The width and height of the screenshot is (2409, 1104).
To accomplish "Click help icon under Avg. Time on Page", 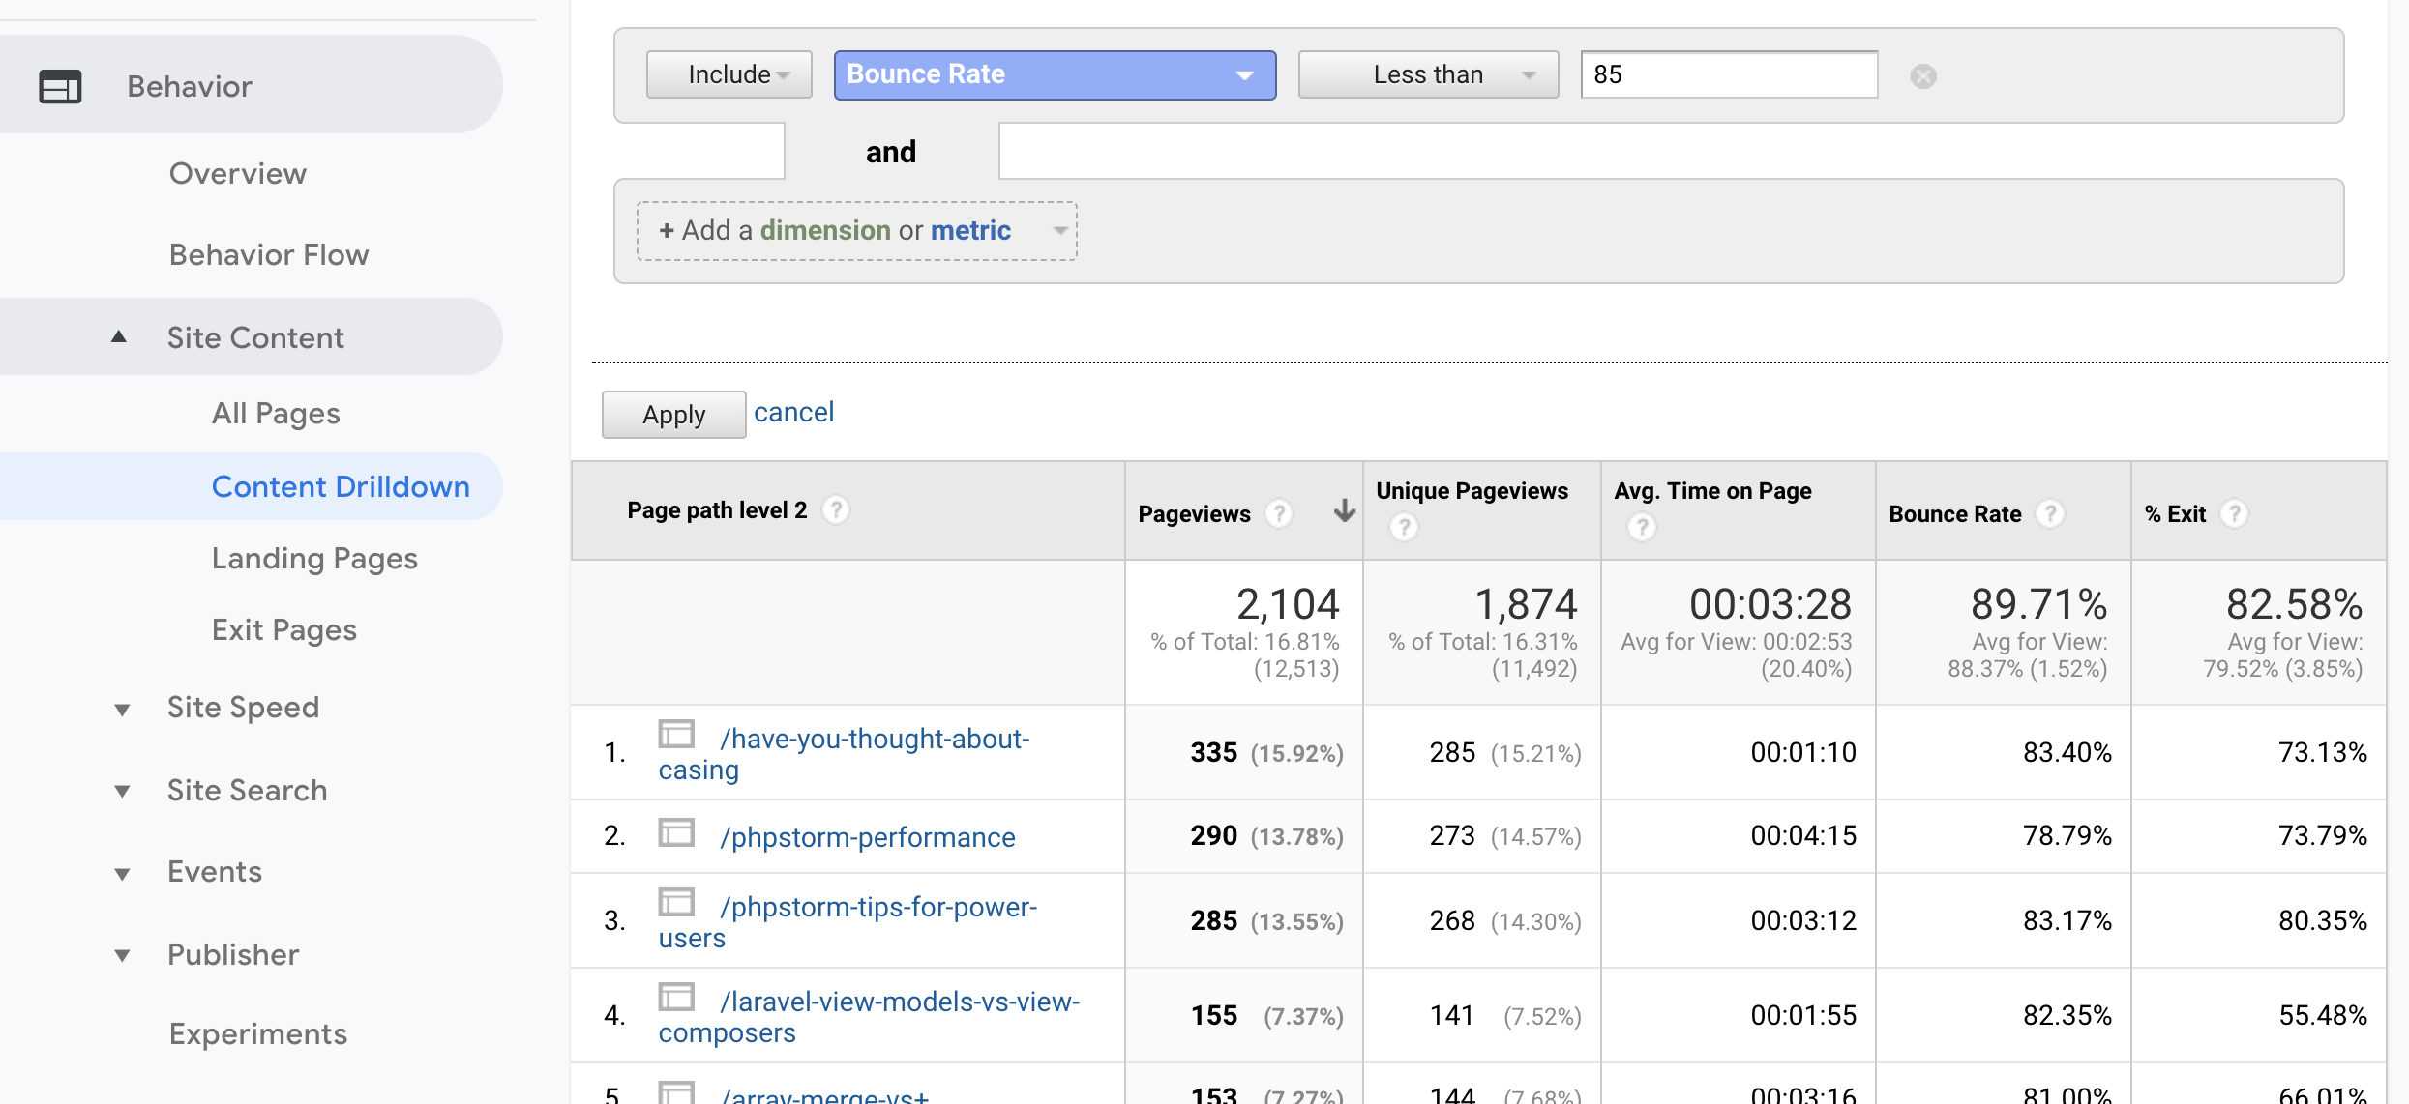I will 1641,528.
